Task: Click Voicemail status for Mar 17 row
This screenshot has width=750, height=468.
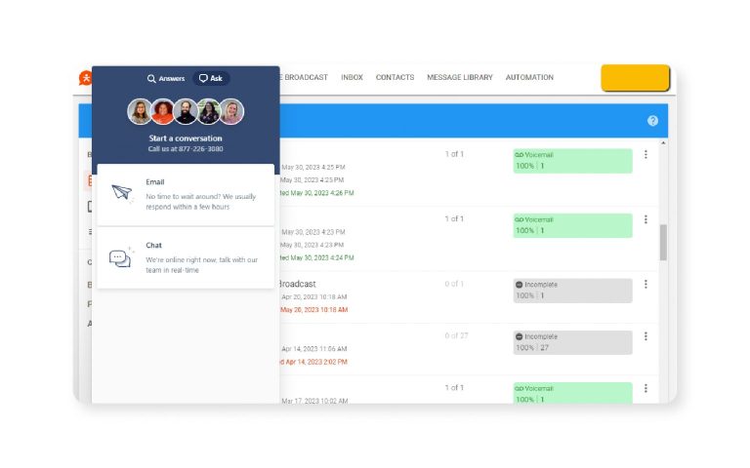Action: pyautogui.click(x=572, y=393)
